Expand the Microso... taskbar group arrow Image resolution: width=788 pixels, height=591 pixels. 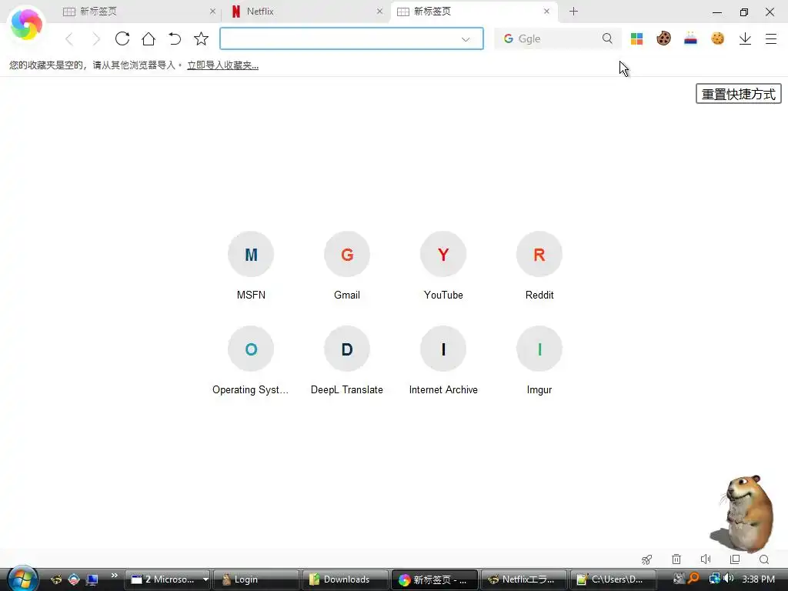pyautogui.click(x=205, y=579)
